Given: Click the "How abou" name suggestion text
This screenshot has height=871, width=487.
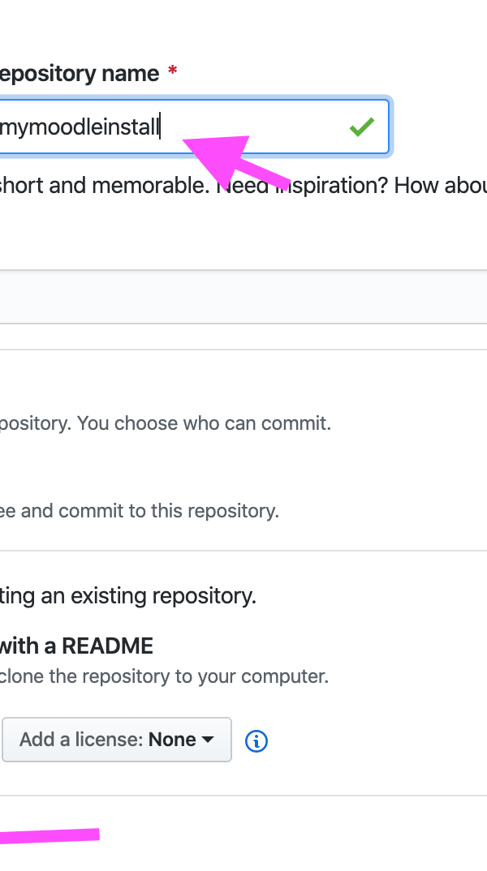Looking at the screenshot, I should coord(440,186).
